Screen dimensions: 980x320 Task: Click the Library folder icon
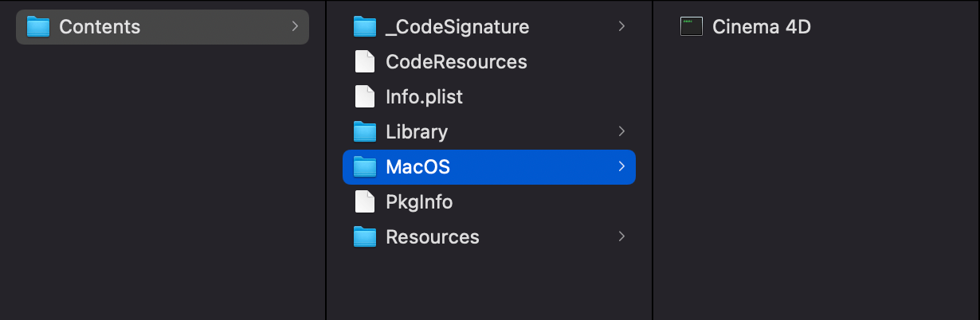(x=364, y=132)
